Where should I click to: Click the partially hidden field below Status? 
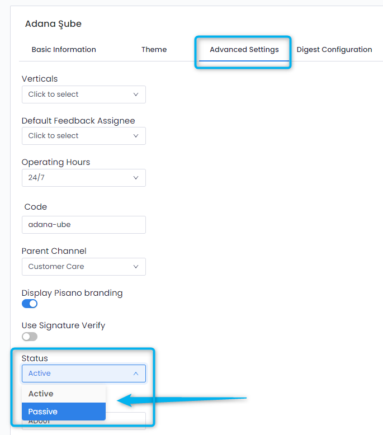pos(126,422)
